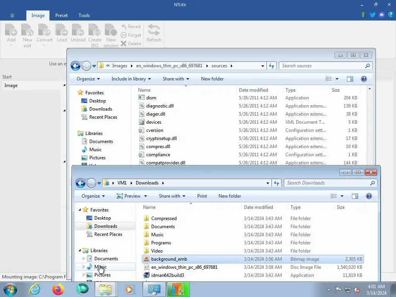Click the green update arrow icon

click(363, 15)
